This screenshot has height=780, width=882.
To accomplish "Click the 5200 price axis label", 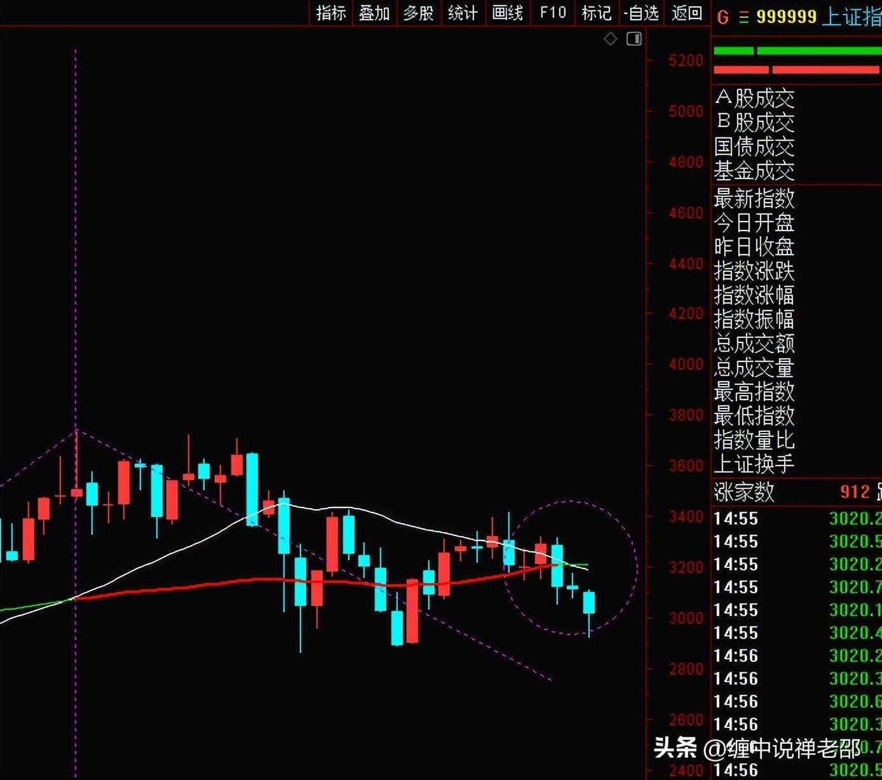I will tap(686, 61).
